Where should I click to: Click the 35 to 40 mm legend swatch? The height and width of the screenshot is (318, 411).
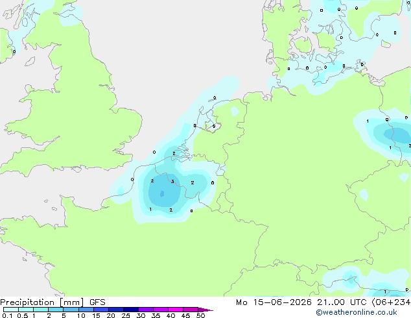pos(160,310)
